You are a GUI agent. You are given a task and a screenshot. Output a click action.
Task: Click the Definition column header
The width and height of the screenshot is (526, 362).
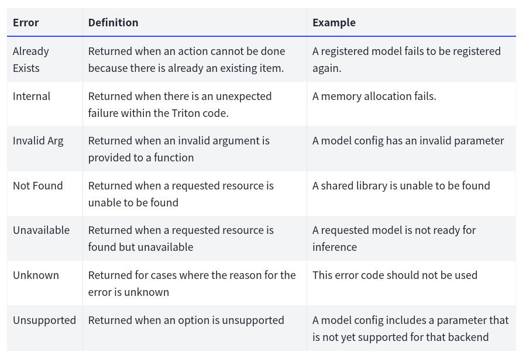(x=113, y=23)
